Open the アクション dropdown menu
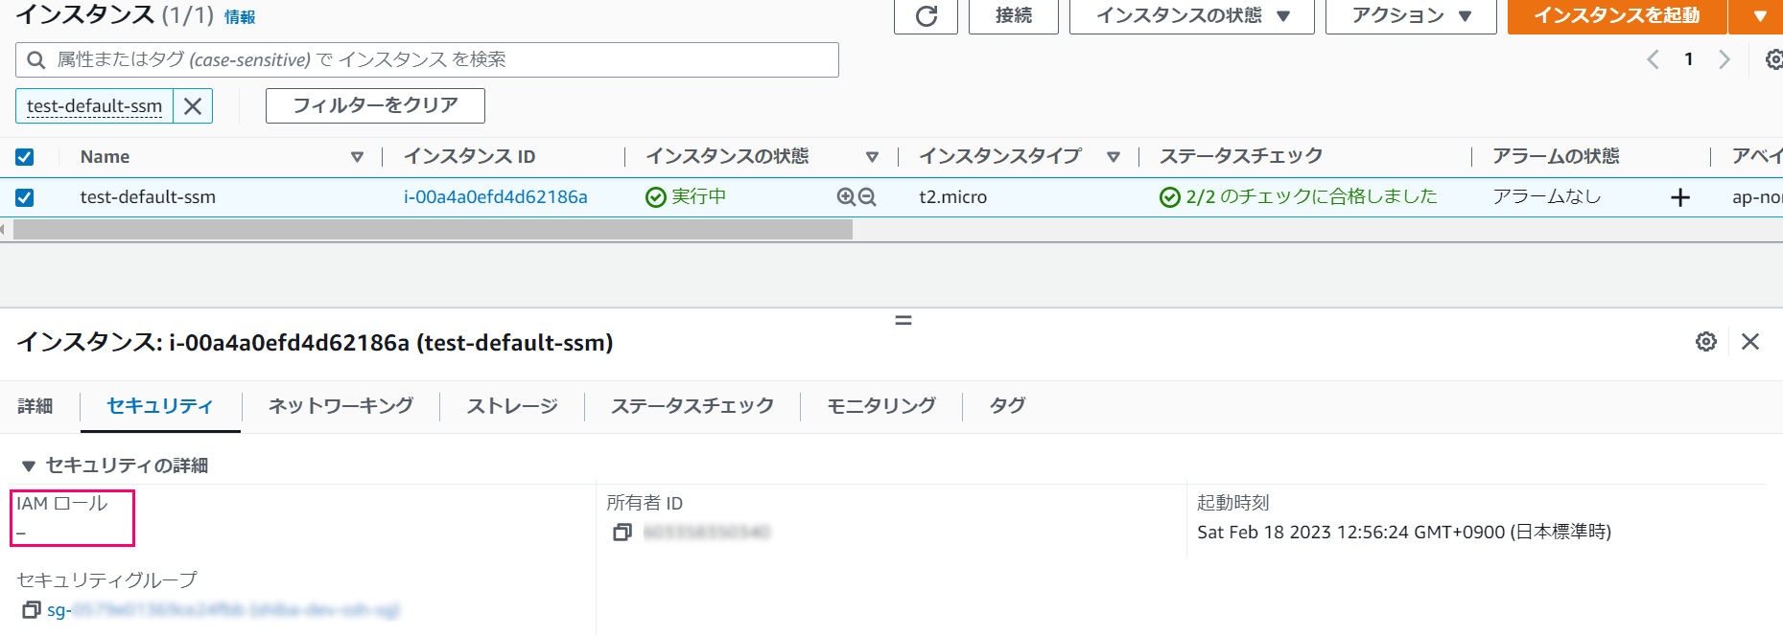 pos(1410,16)
